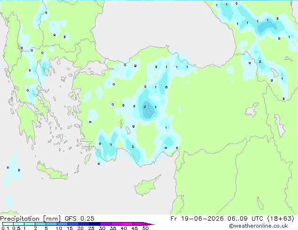Click the 'Precipitation [mm]' title text
Viewport: 298px width, 230px height.
(x=31, y=219)
